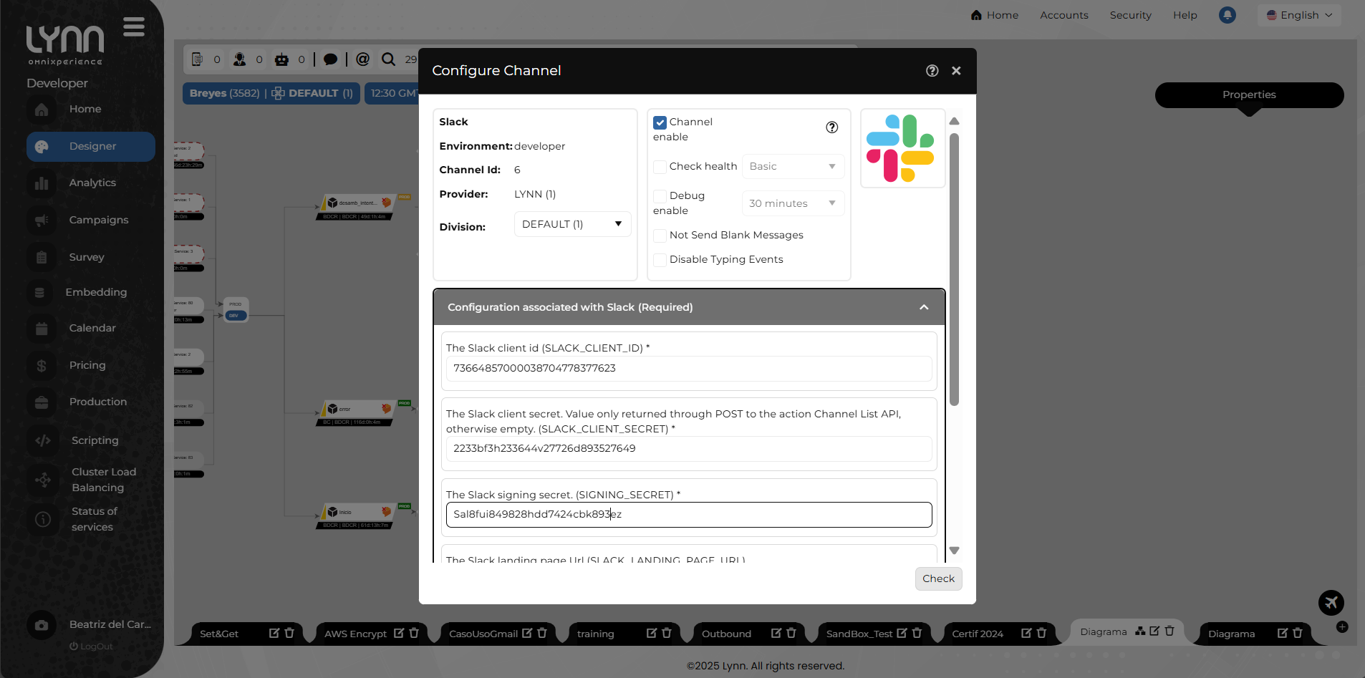The image size is (1365, 678).
Task: Check the Disable Typing Events option
Action: pos(660,260)
